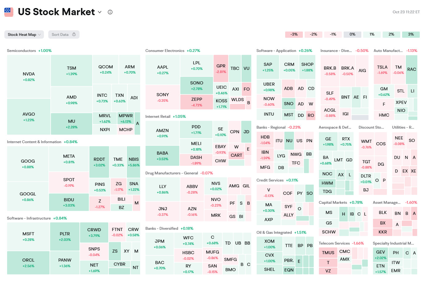Click the Oil & Gas Integrated heading
Image resolution: width=421 pixels, height=282 pixels.
(274, 233)
